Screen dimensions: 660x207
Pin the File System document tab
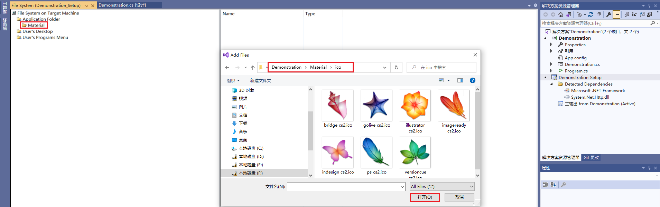[86, 6]
